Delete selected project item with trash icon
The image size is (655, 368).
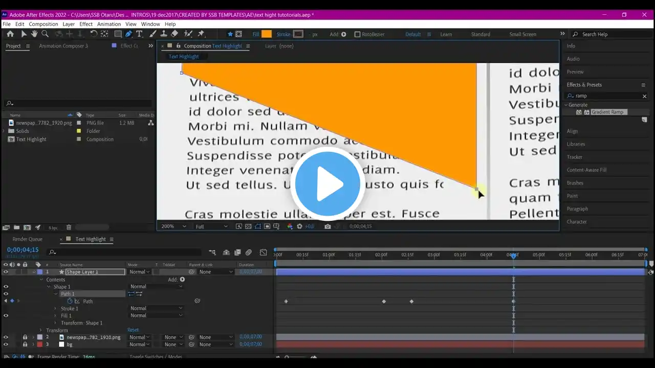pyautogui.click(x=69, y=227)
